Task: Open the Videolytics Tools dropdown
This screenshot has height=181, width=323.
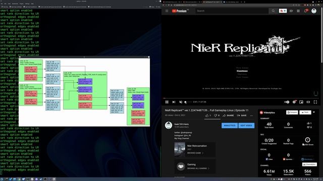Action: [x=305, y=113]
